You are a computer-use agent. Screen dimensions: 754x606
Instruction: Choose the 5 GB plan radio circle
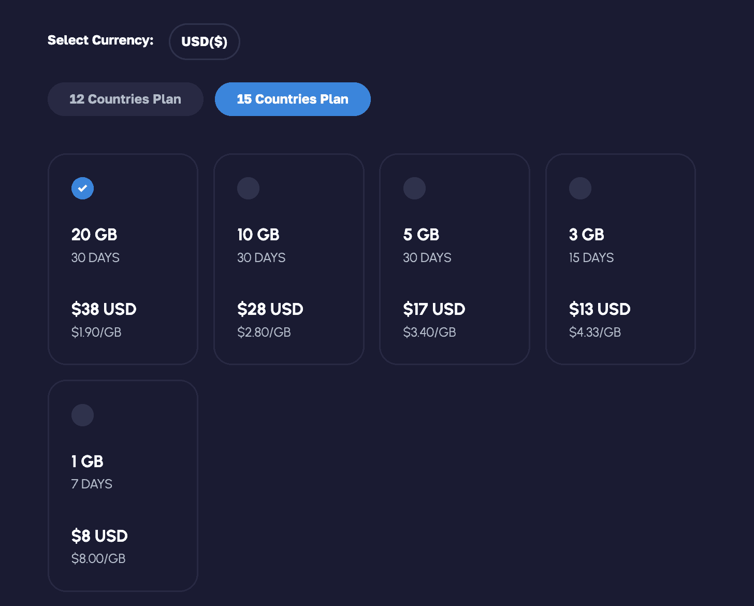(x=414, y=188)
